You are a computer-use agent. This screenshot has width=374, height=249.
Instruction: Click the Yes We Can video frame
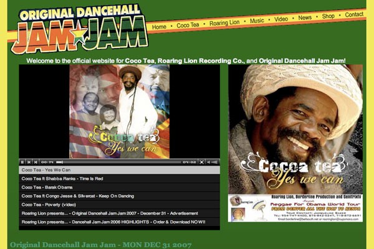coord(119,111)
